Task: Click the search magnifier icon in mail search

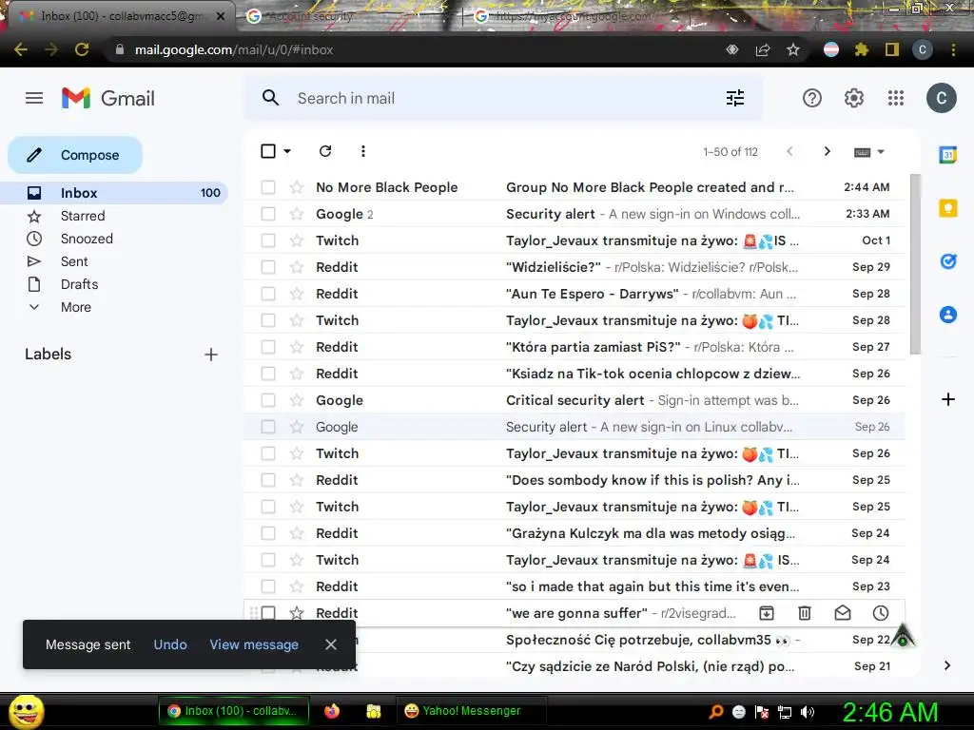Action: pos(270,98)
